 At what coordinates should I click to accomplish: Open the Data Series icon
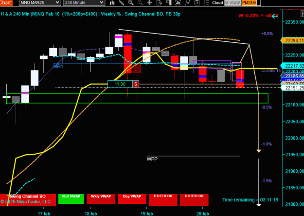click(x=178, y=2)
